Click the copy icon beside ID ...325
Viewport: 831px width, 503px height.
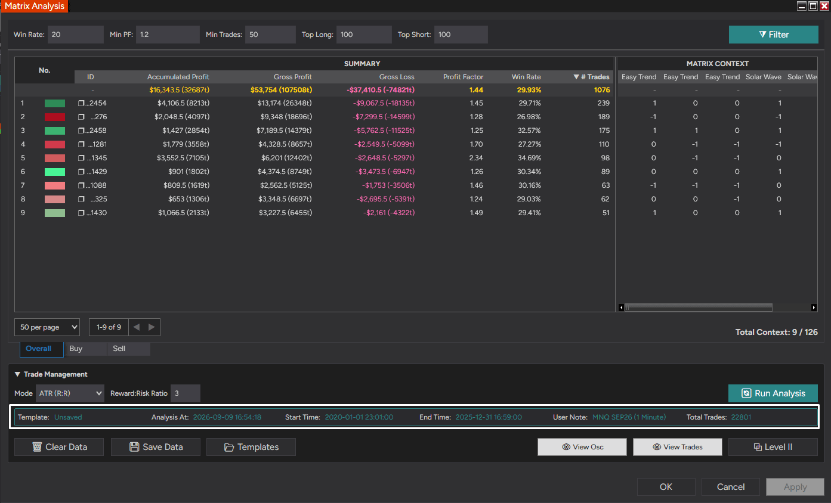(x=81, y=199)
